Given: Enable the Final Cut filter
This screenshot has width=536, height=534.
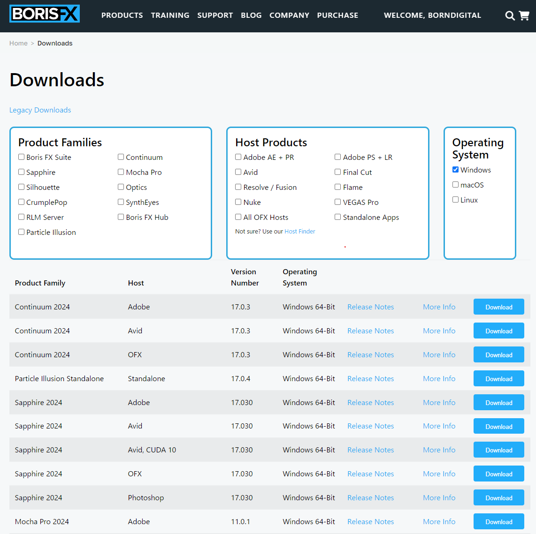Looking at the screenshot, I should [x=338, y=172].
